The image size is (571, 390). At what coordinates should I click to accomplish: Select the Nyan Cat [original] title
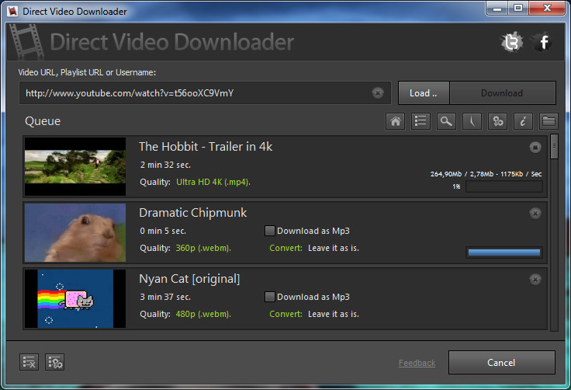tap(189, 279)
